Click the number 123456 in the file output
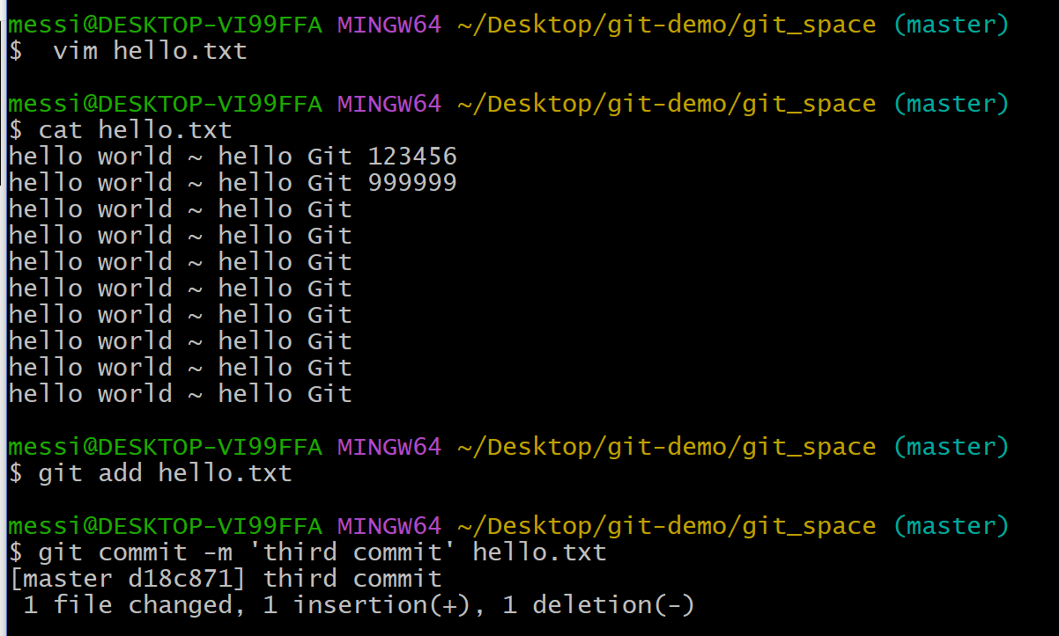Image resolution: width=1059 pixels, height=636 pixels. (x=412, y=157)
